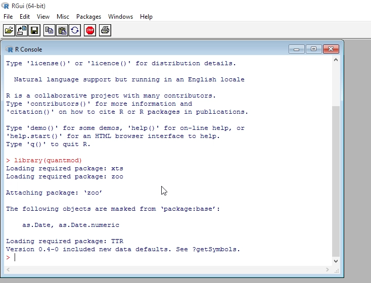Open the Packages menu
Viewport: 371px width, 283px height.
(88, 17)
